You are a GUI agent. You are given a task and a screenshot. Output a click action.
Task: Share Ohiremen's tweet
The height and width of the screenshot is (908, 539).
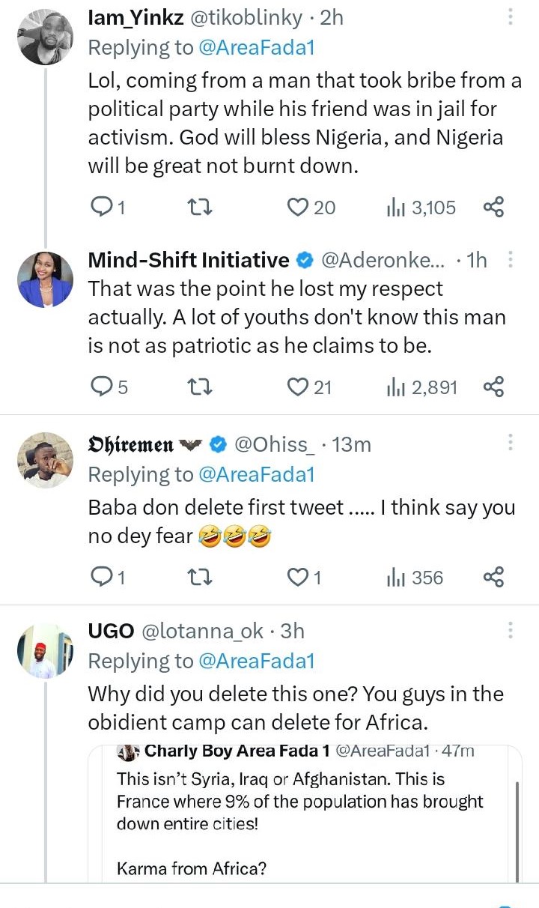(493, 577)
